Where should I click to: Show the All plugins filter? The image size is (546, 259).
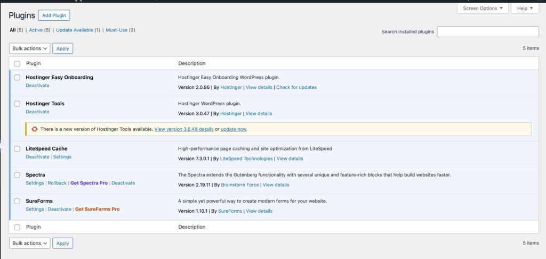click(x=13, y=30)
